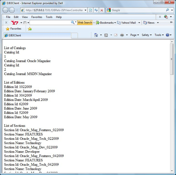Click the Forward navigation arrow button
This screenshot has width=176, height=175.
tap(12, 10)
